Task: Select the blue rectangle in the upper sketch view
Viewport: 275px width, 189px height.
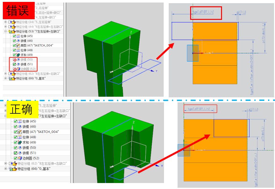Action: coord(205,31)
